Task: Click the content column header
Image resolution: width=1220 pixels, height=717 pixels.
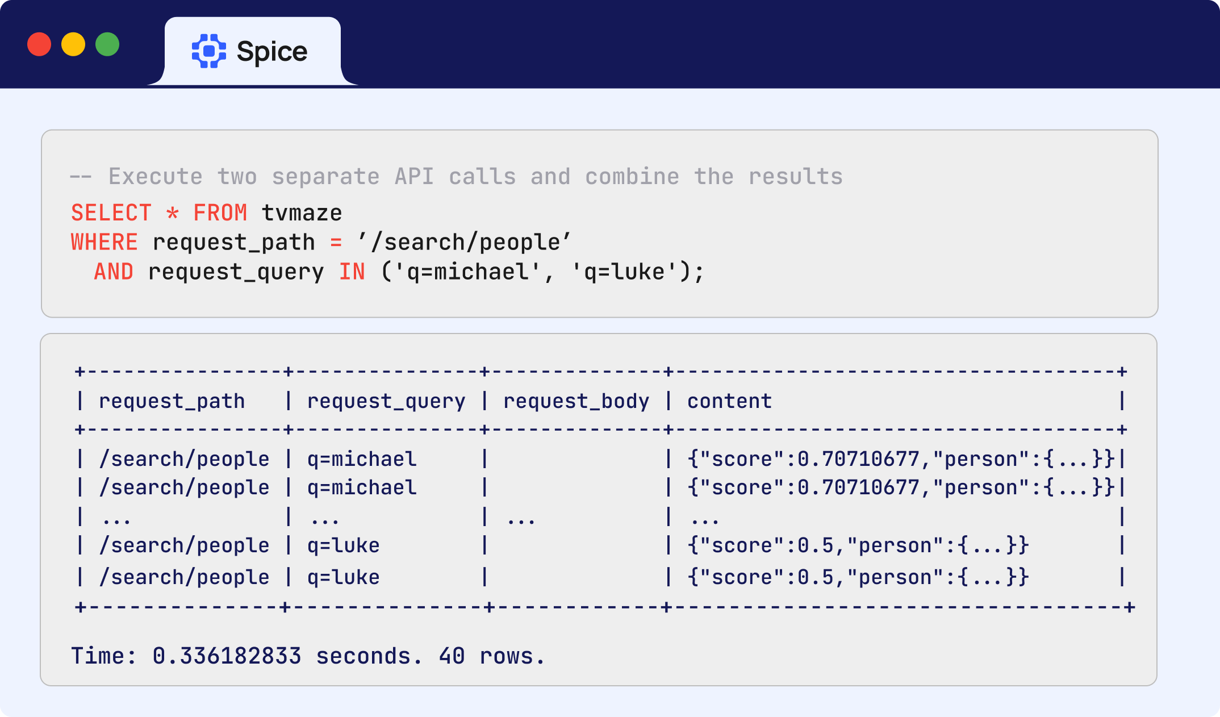Action: point(729,401)
